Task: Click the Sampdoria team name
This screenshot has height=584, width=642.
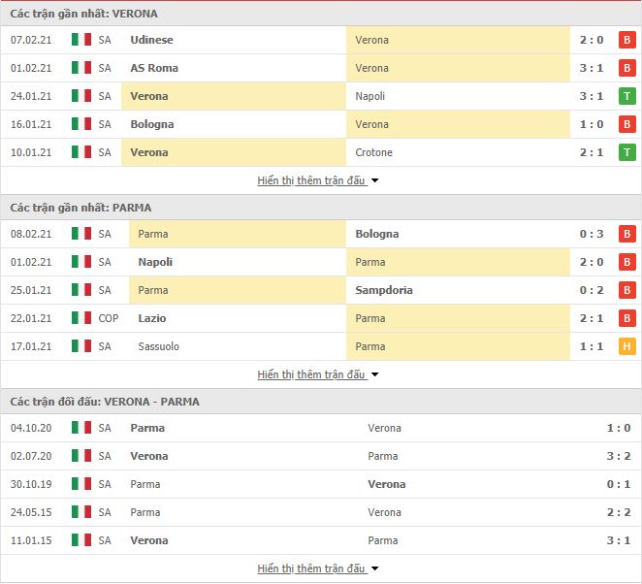Action: 384,290
